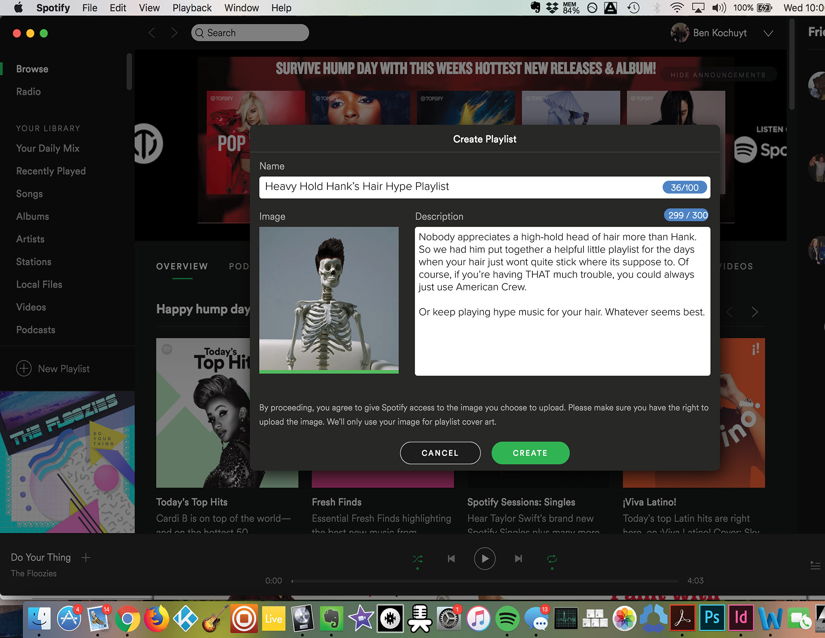Show next Happy hump day carousel items
This screenshot has width=825, height=638.
click(x=755, y=312)
